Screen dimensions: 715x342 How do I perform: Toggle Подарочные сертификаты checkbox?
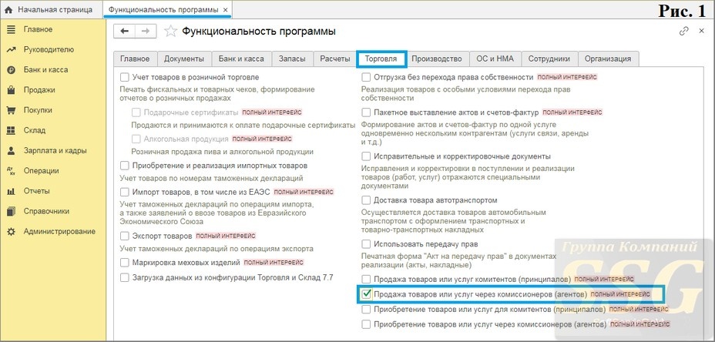(136, 112)
